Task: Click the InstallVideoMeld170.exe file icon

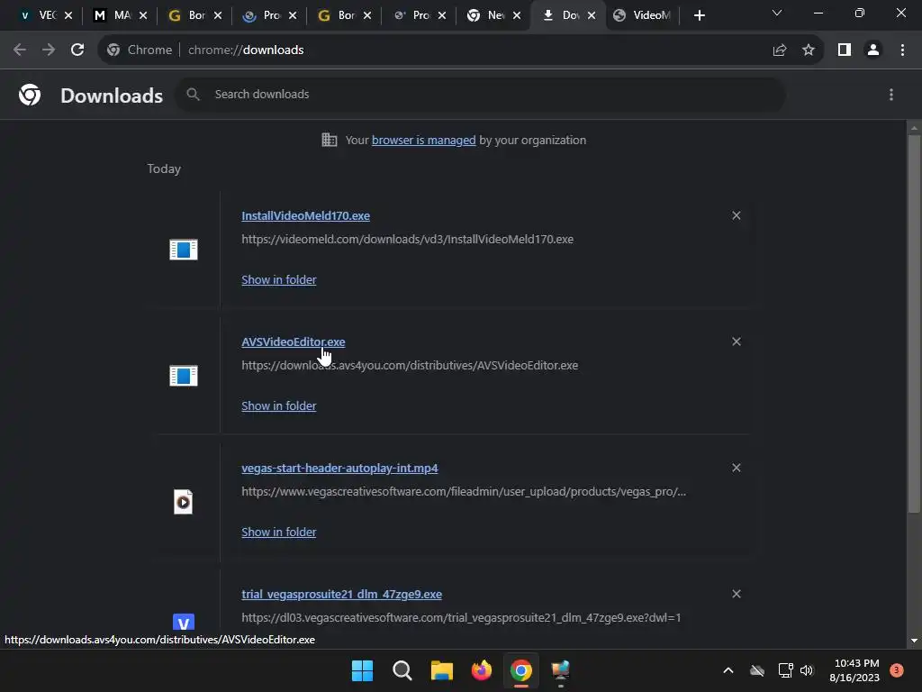Action: (184, 250)
